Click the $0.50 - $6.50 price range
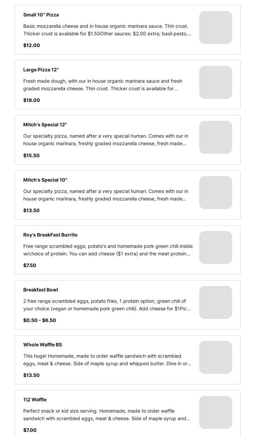Image resolution: width=255 pixels, height=437 pixels. coord(40,320)
